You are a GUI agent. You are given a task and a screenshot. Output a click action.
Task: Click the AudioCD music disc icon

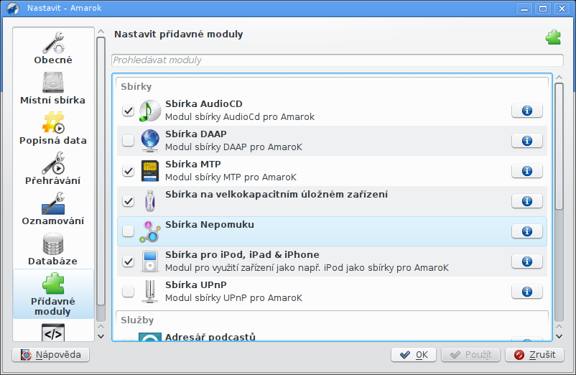point(150,111)
